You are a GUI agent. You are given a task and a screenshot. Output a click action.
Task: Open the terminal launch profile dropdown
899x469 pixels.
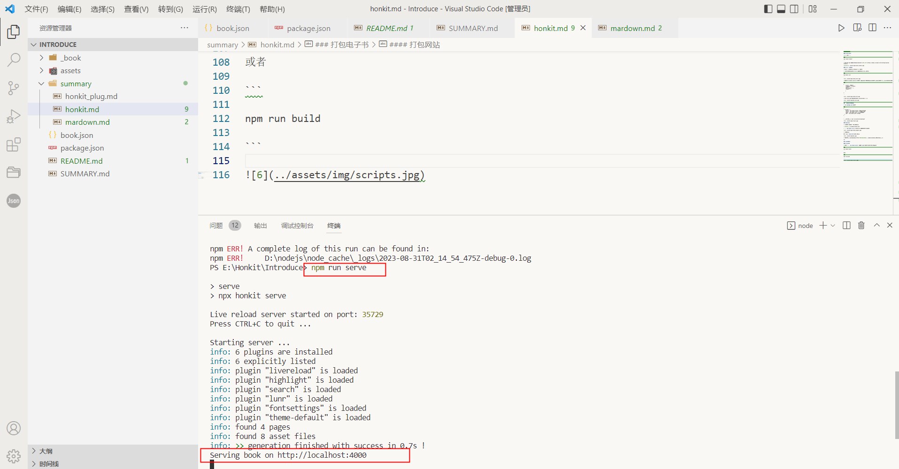833,226
